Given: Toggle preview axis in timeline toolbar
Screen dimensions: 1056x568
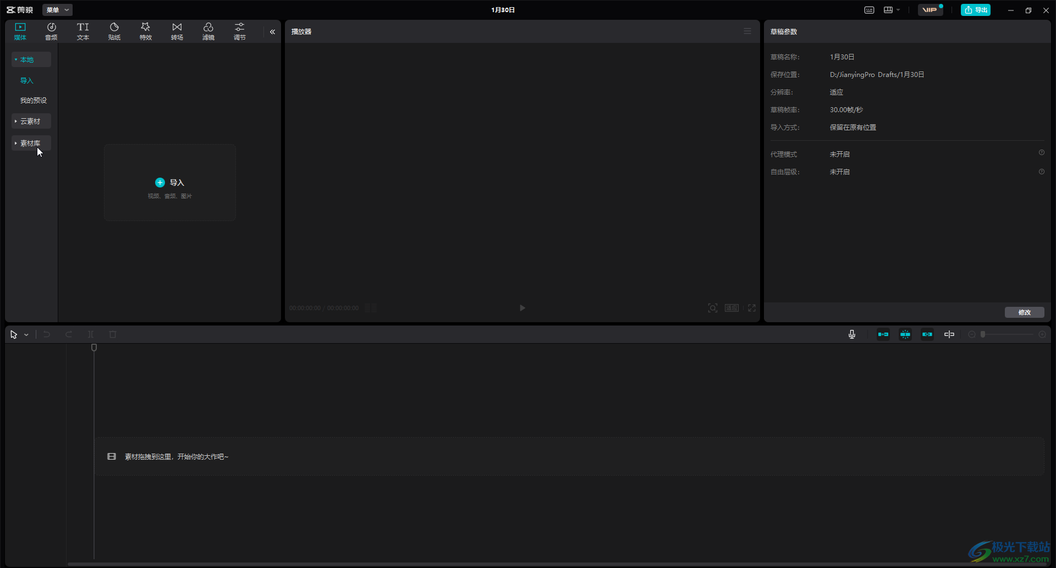Looking at the screenshot, I should (949, 334).
